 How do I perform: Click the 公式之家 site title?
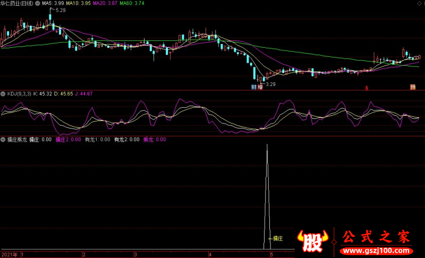pos(376,237)
